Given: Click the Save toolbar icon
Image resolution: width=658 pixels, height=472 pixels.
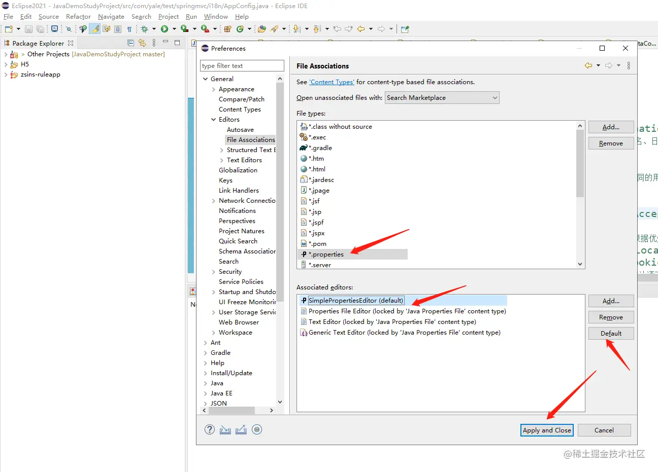Looking at the screenshot, I should click(x=28, y=29).
